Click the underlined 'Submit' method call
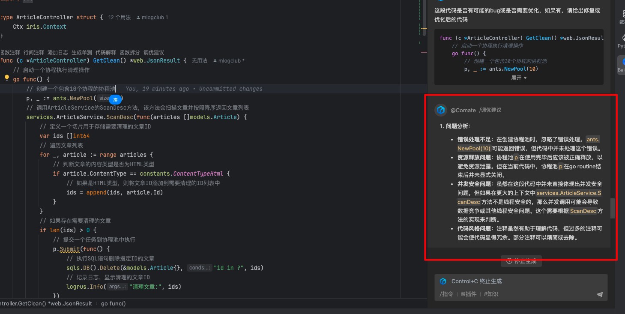 pyautogui.click(x=70, y=249)
